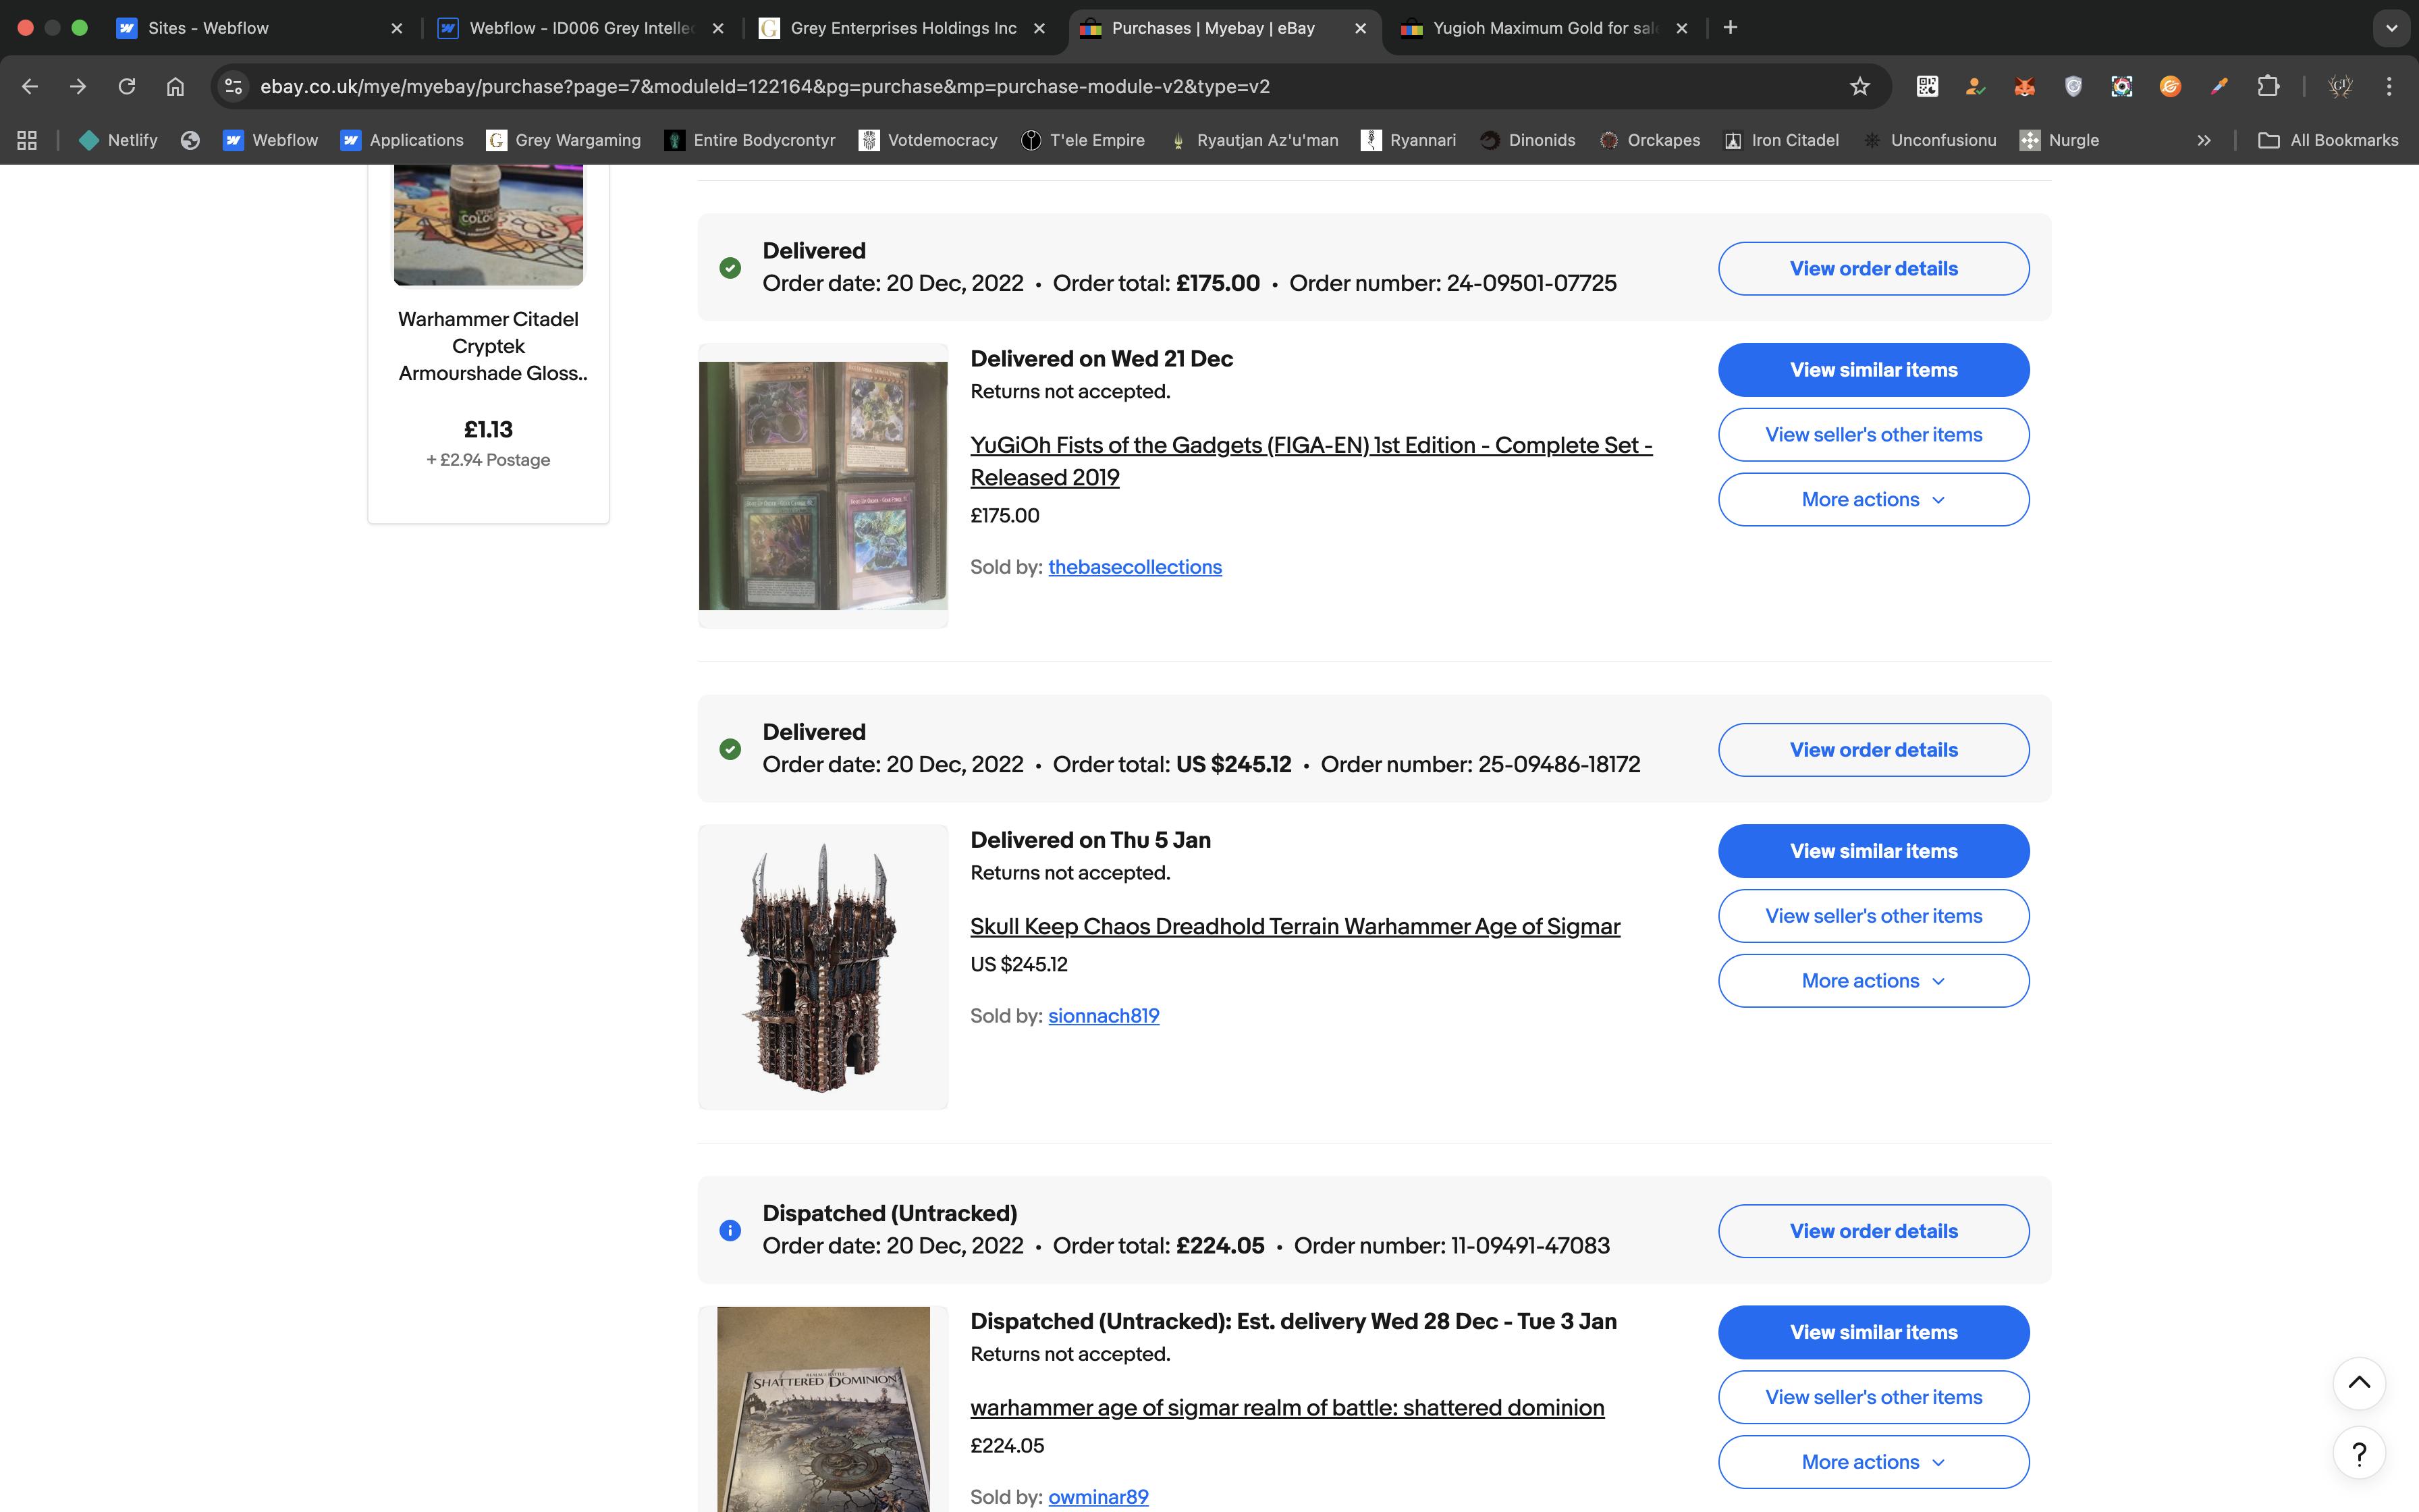This screenshot has width=2419, height=1512.
Task: Open the help question mark button
Action: 2358,1452
